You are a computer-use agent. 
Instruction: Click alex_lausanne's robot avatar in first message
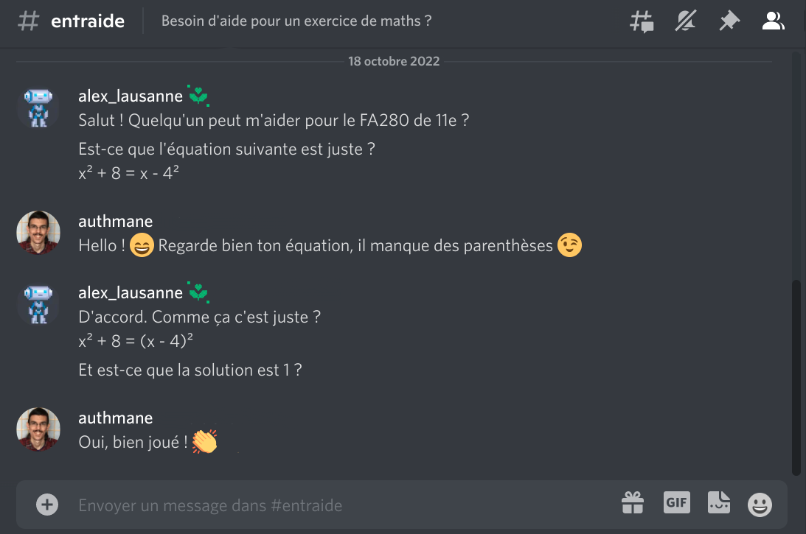[38, 108]
